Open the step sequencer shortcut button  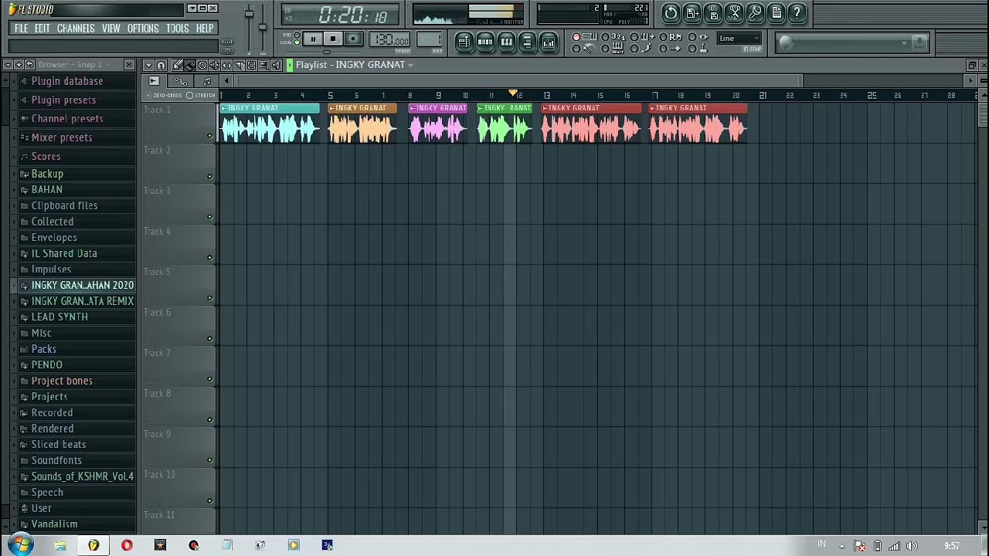pos(485,42)
